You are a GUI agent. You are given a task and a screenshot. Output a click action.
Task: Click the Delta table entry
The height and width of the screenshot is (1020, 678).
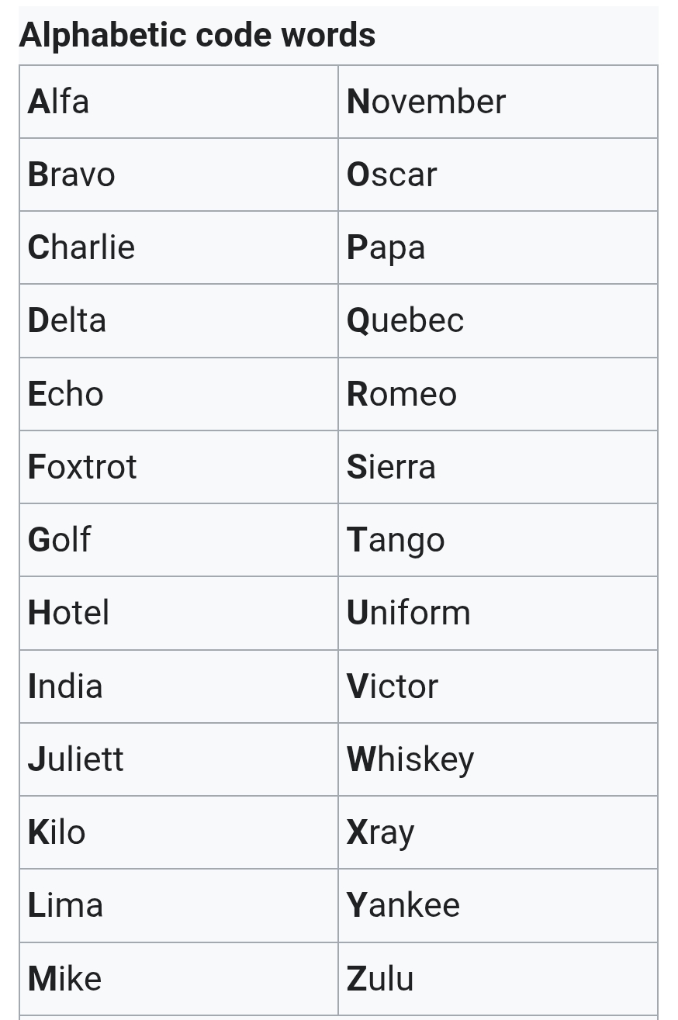tap(67, 320)
